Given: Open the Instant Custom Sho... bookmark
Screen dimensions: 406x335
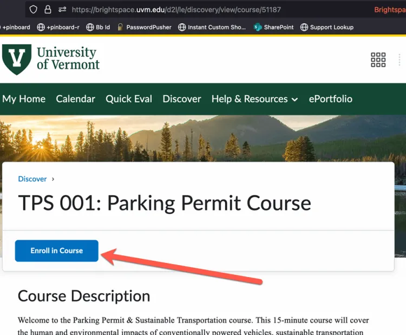Looking at the screenshot, I should (x=212, y=27).
